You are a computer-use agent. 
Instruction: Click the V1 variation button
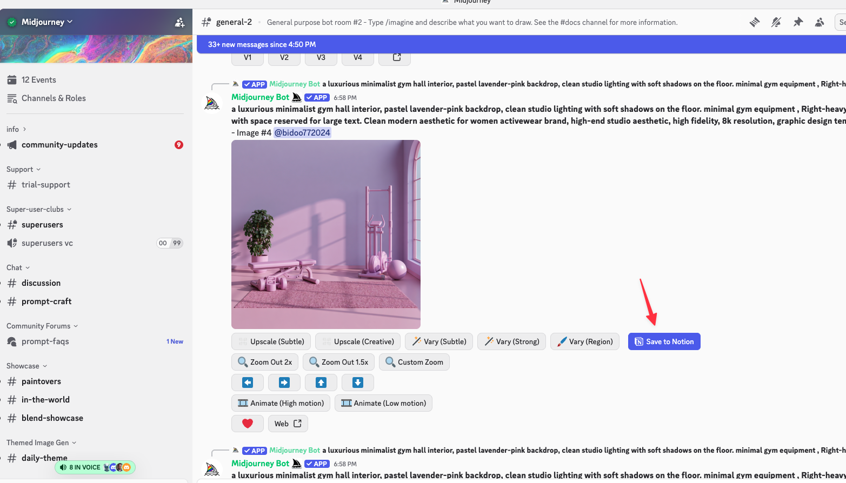click(248, 58)
